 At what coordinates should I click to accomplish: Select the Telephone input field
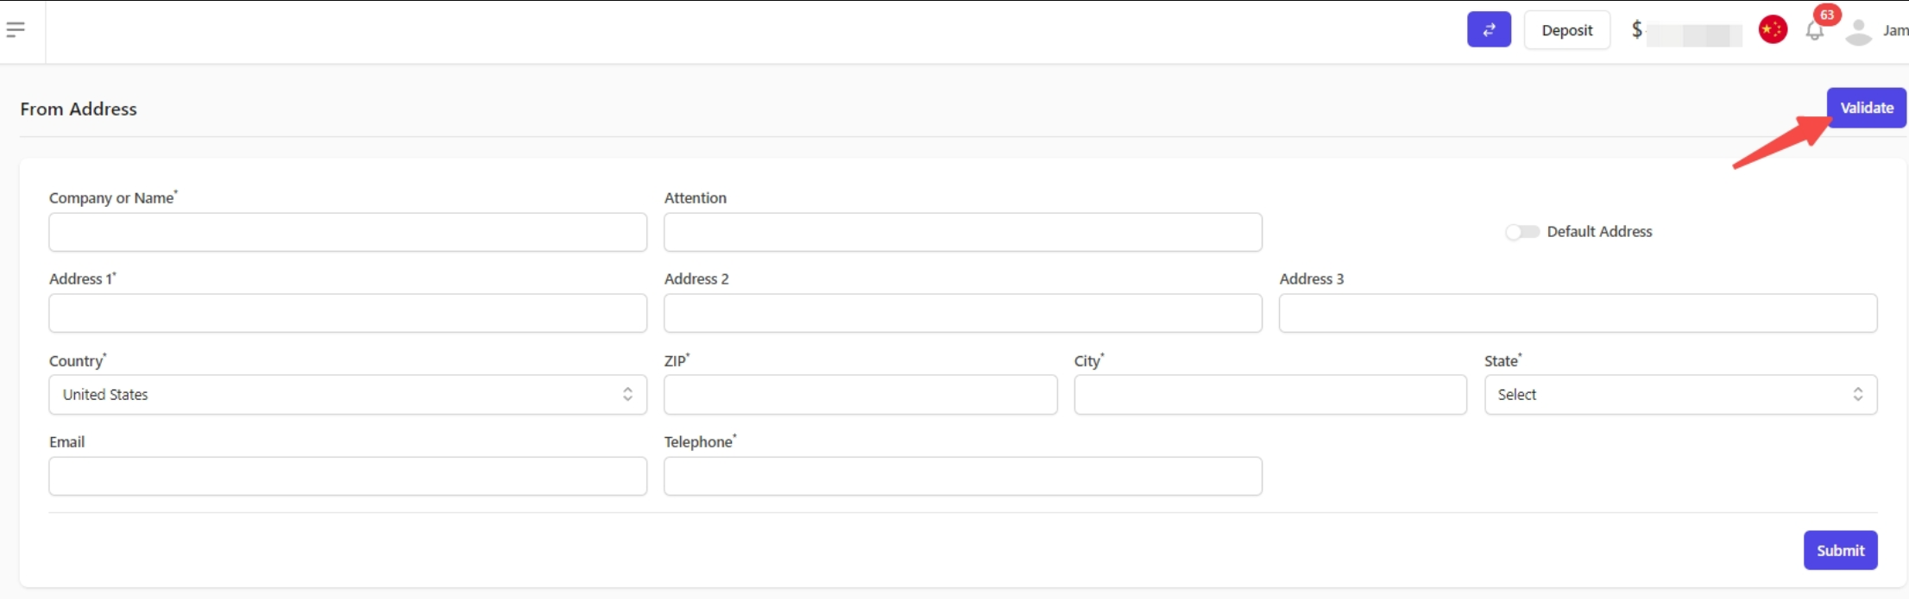click(963, 476)
